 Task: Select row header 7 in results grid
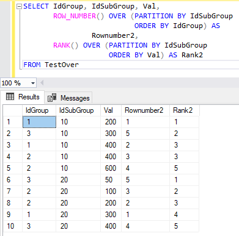tap(13, 191)
